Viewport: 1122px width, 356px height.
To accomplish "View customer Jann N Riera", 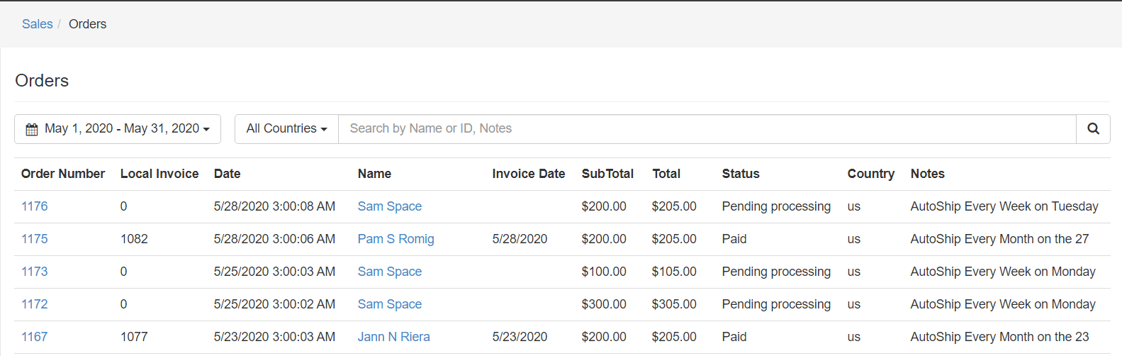I will click(393, 337).
